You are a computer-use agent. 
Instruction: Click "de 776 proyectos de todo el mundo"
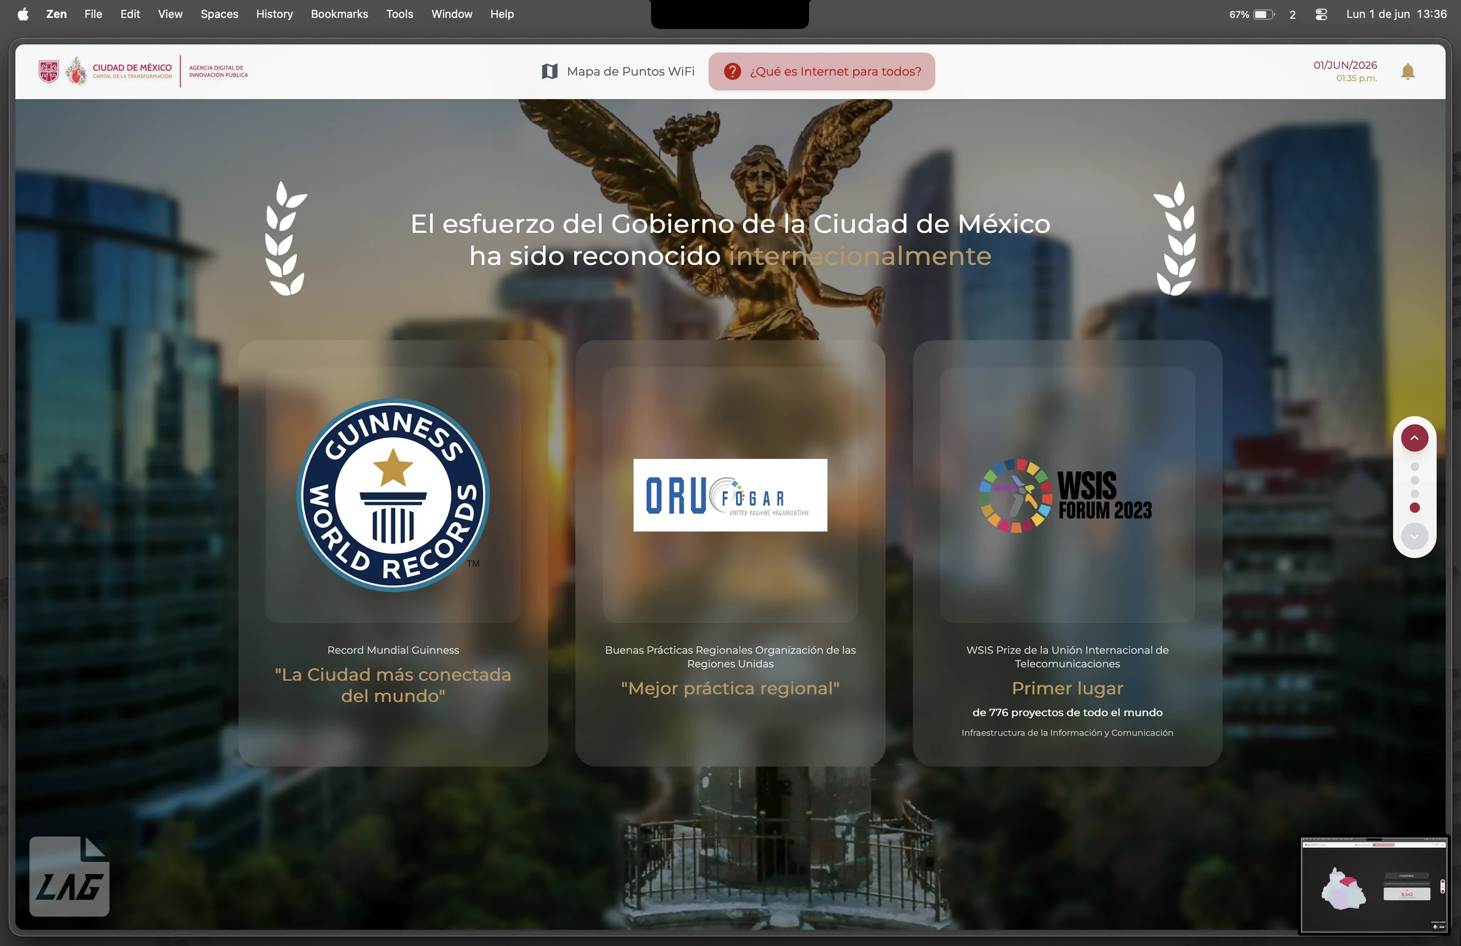(1067, 712)
